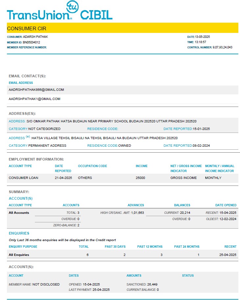Click the circular 'tu' emblem in logo

(72, 7)
